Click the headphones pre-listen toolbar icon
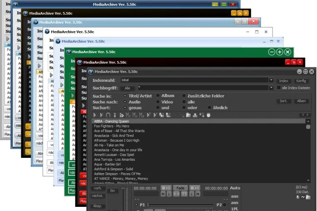 108,115
